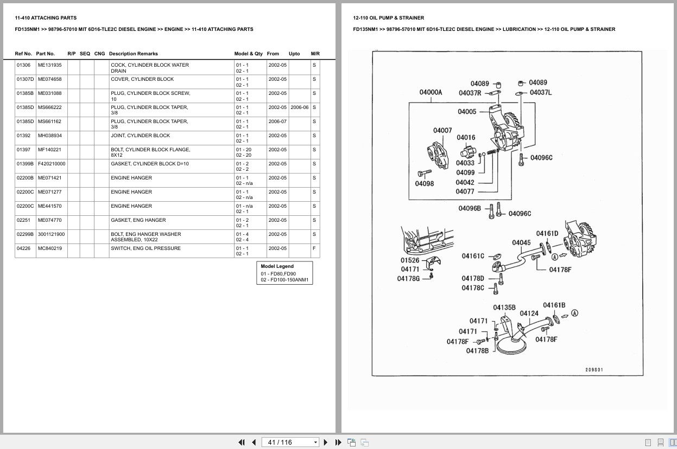The width and height of the screenshot is (677, 449).
Task: Click diagram label 04135B
Action: pos(504,307)
